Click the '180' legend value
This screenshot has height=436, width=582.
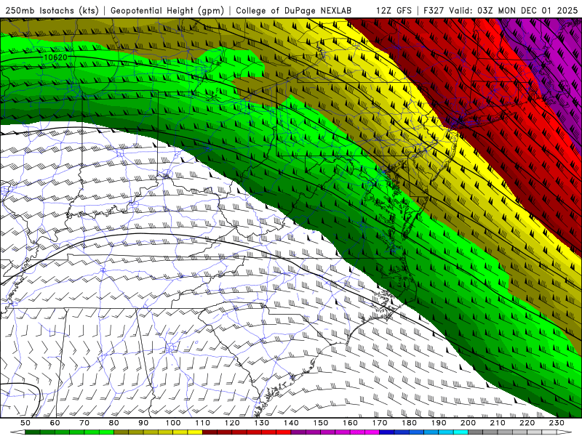click(409, 423)
